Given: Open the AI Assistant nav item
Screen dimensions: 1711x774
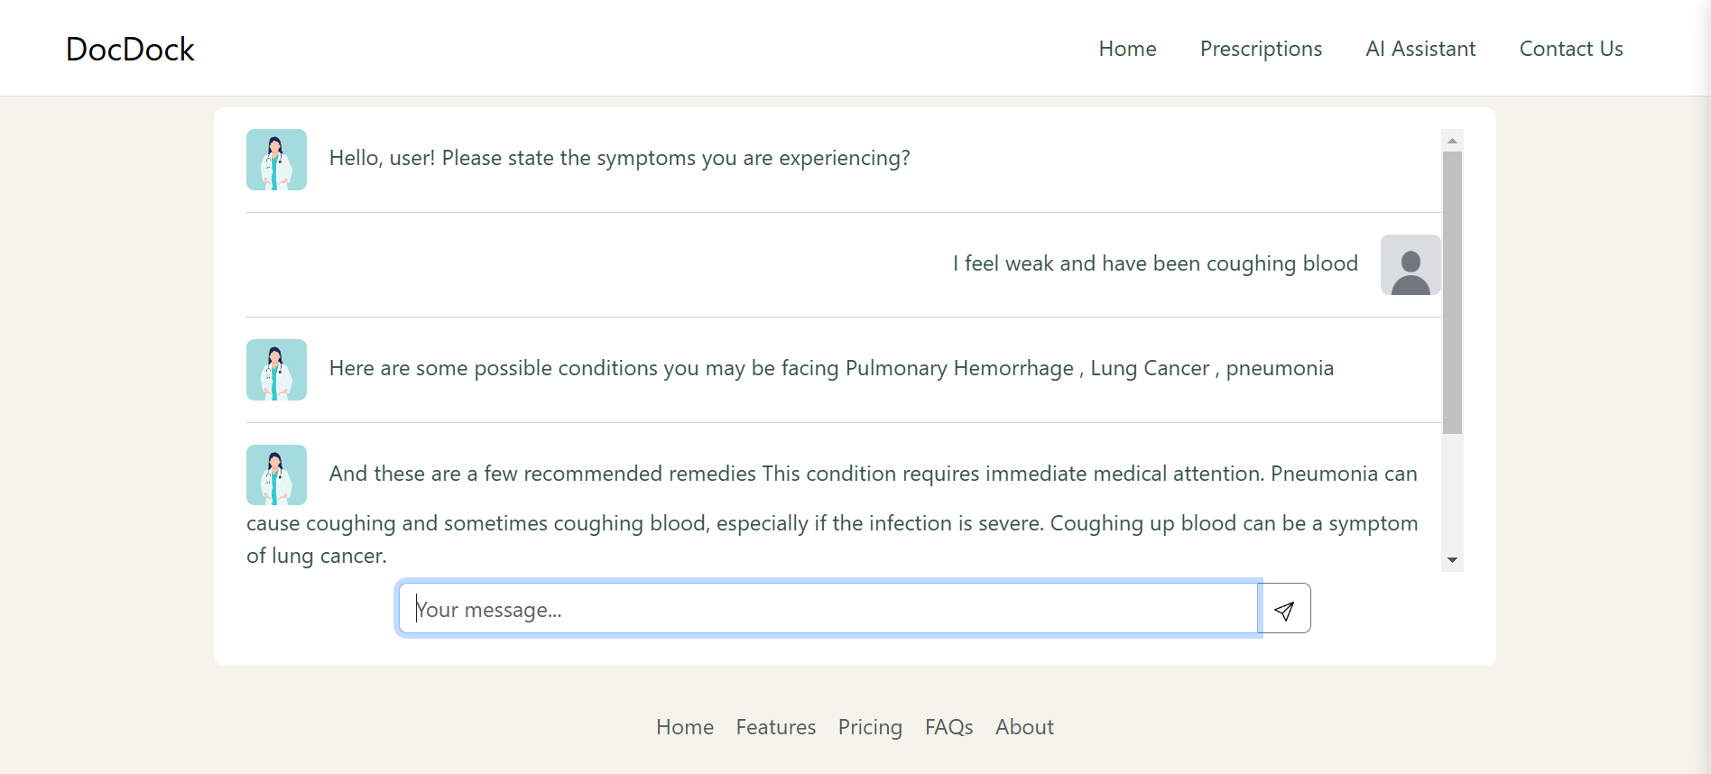Looking at the screenshot, I should 1420,49.
